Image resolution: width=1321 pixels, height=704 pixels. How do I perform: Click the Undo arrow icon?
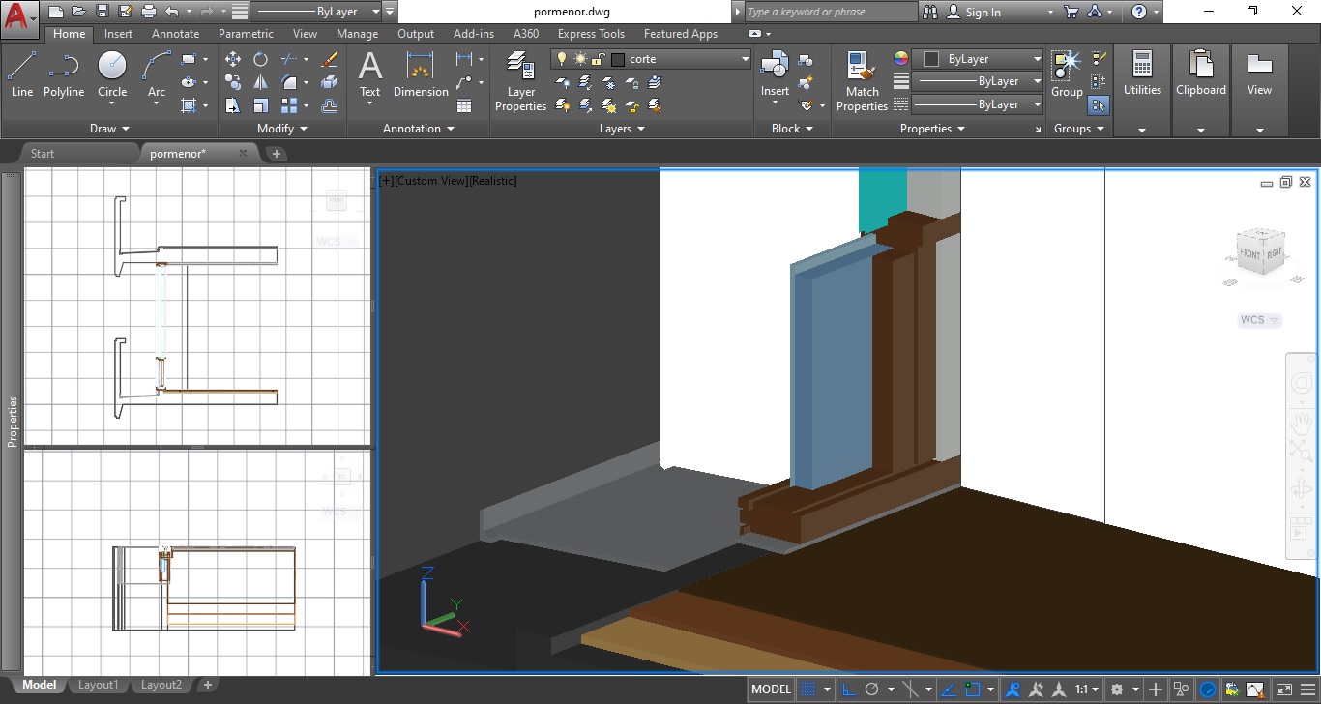point(172,12)
